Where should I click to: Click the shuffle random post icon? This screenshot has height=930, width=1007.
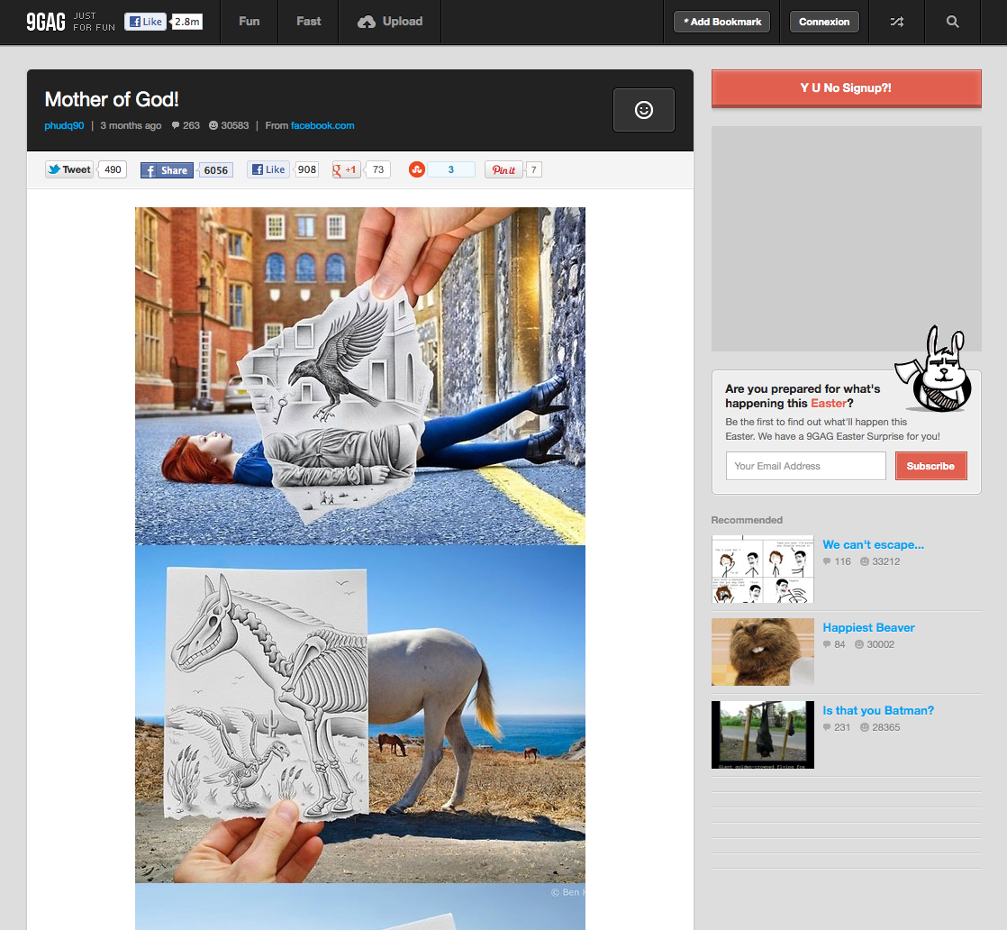pos(896,22)
